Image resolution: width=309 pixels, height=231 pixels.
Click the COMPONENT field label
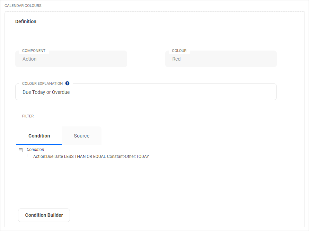[x=34, y=51]
